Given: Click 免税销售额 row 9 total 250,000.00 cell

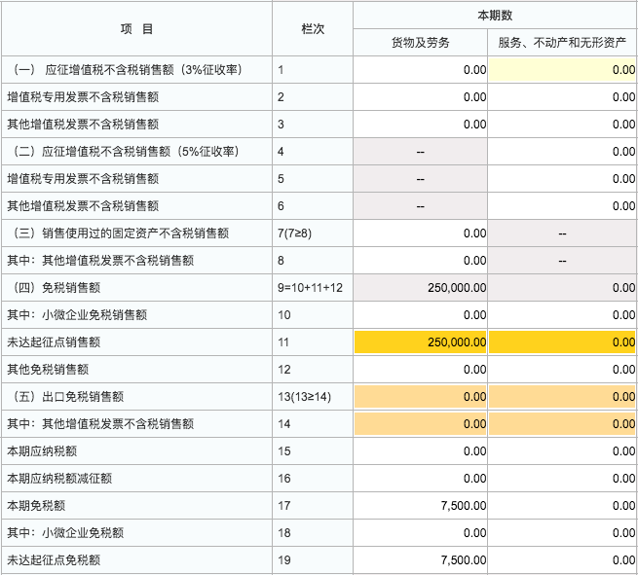Looking at the screenshot, I should [x=421, y=288].
